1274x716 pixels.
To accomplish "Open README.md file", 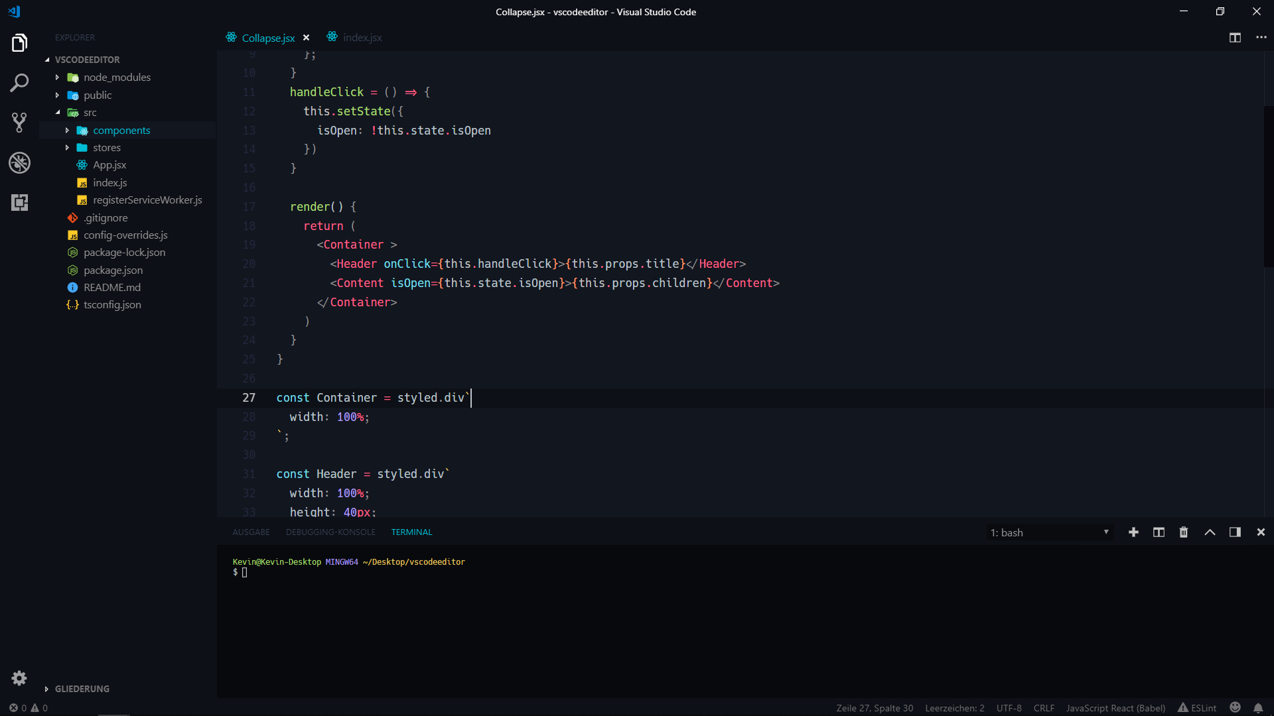I will click(x=111, y=288).
